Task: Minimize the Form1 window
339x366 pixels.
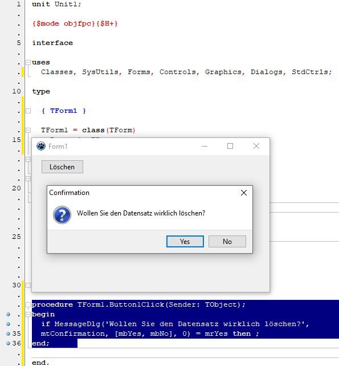Action: 205,147
